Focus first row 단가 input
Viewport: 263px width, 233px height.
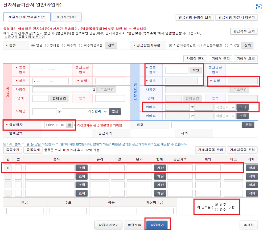139,168
